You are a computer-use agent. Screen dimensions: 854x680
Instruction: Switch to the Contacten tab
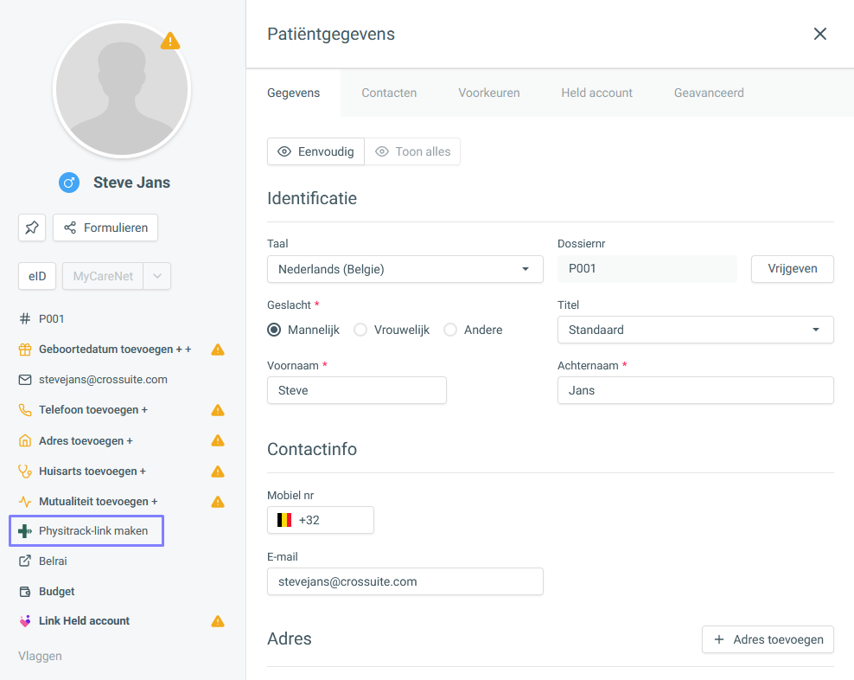(389, 93)
